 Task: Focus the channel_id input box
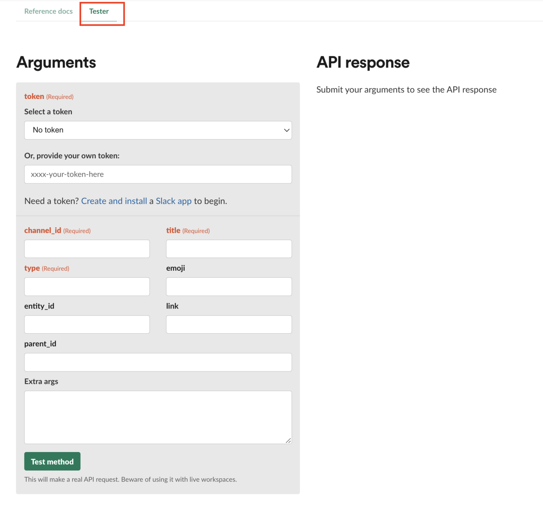pyautogui.click(x=87, y=248)
